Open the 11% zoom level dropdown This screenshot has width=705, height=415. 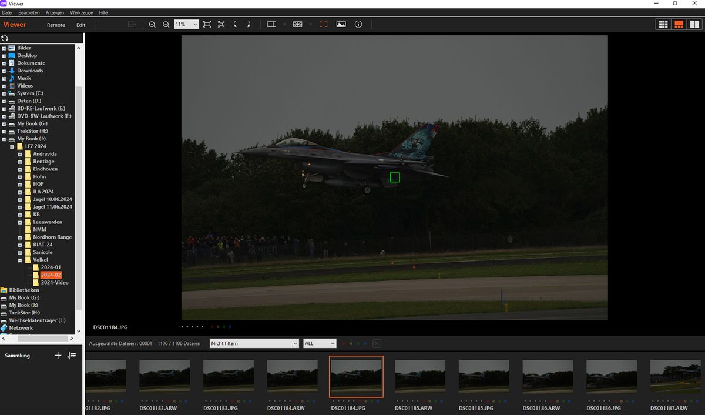coord(193,25)
